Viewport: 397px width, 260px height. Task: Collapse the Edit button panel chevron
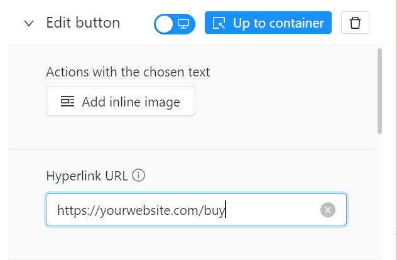click(29, 23)
